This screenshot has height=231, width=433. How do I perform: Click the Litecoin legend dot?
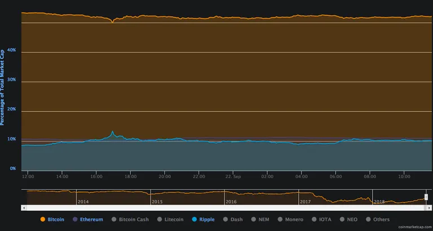point(160,219)
